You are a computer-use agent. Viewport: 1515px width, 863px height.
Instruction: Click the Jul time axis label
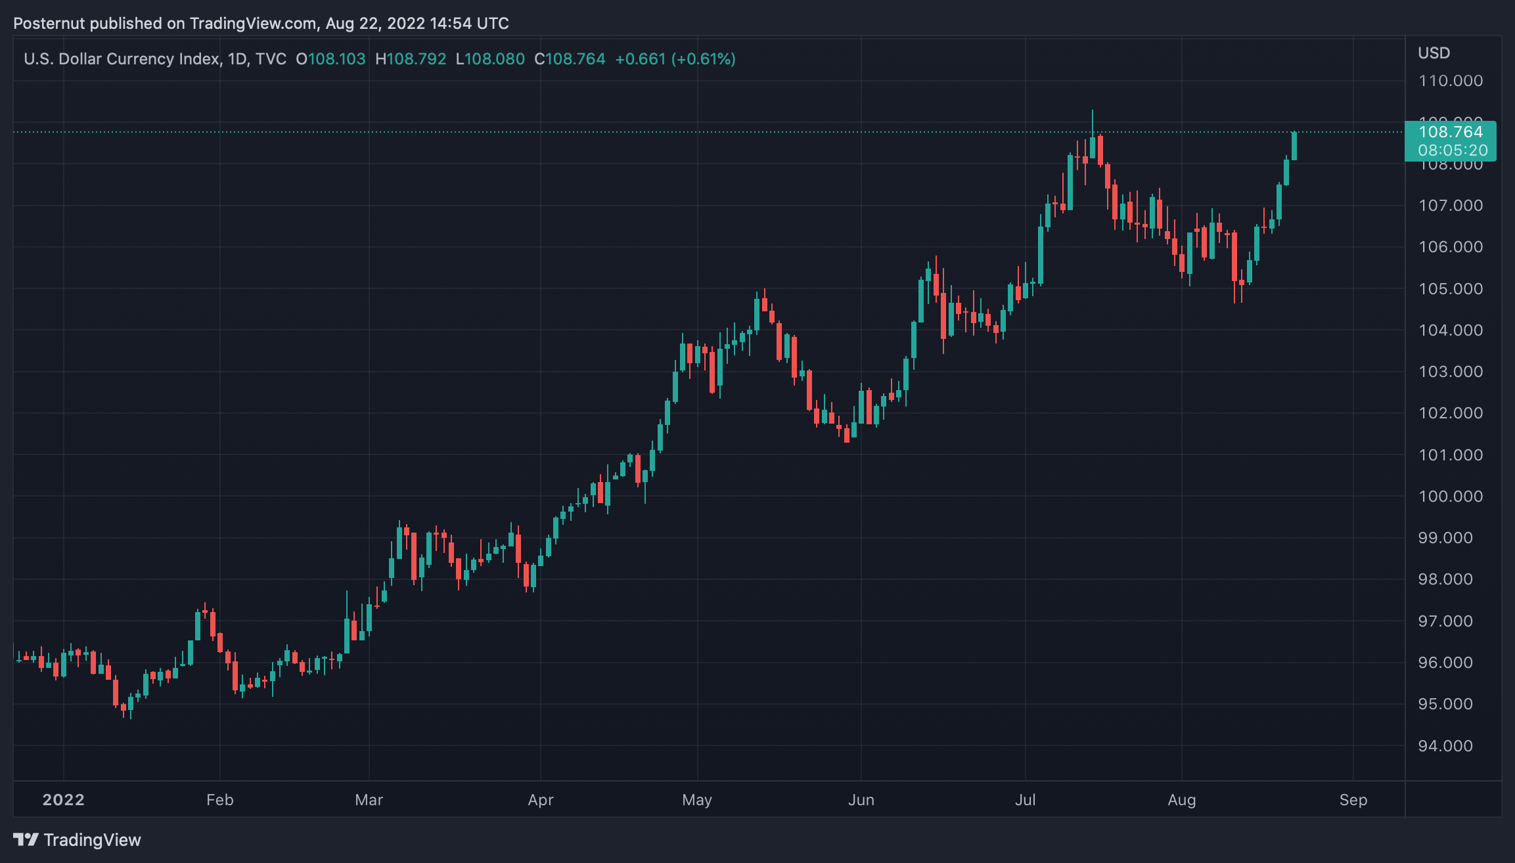click(x=1026, y=800)
